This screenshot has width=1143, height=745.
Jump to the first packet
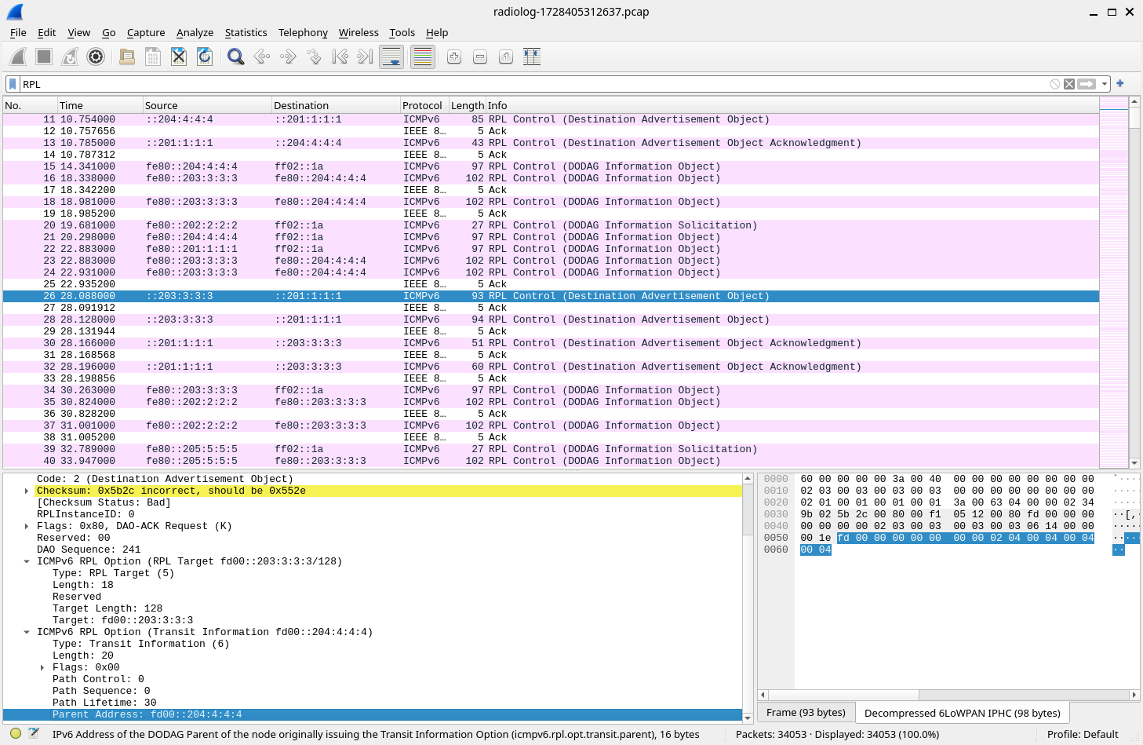click(340, 57)
